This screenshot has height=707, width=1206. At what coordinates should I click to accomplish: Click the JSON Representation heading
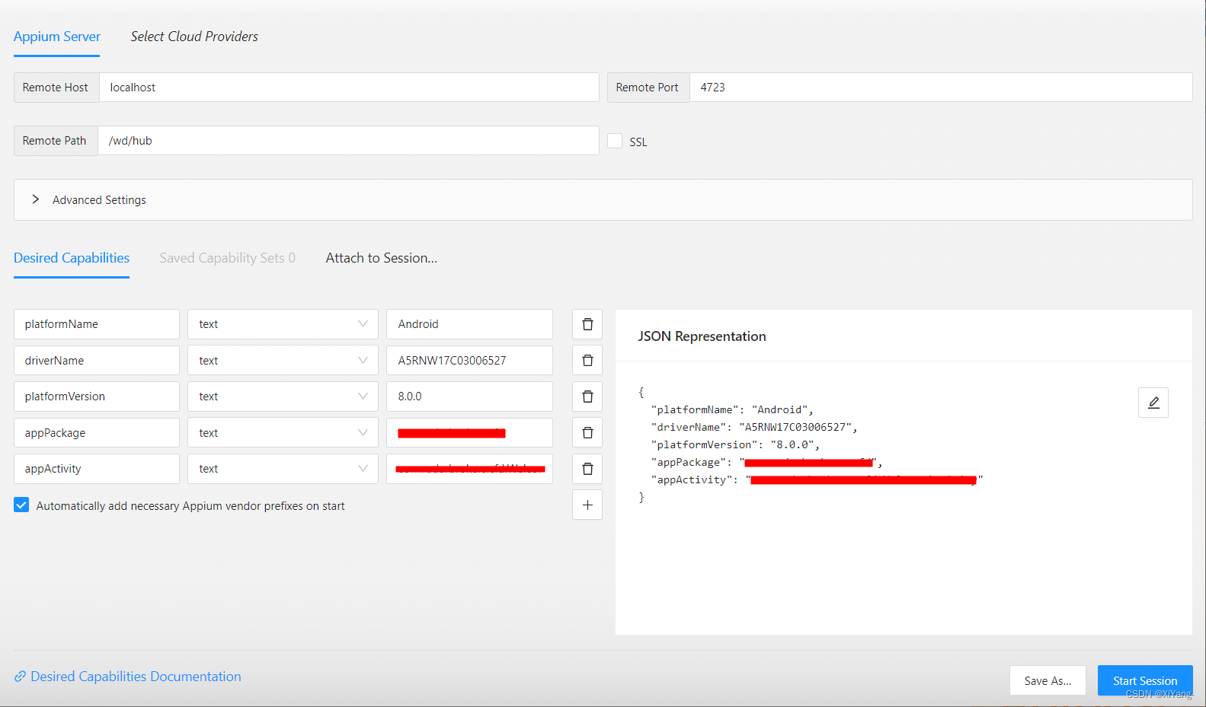(702, 336)
